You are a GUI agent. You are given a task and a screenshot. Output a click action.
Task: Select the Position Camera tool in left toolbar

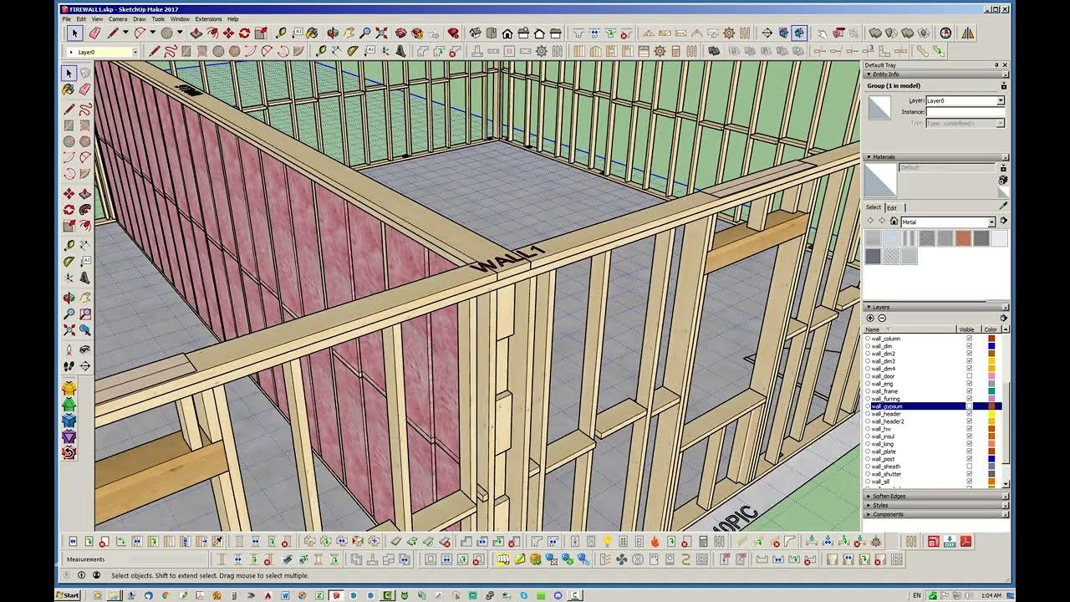coord(69,349)
